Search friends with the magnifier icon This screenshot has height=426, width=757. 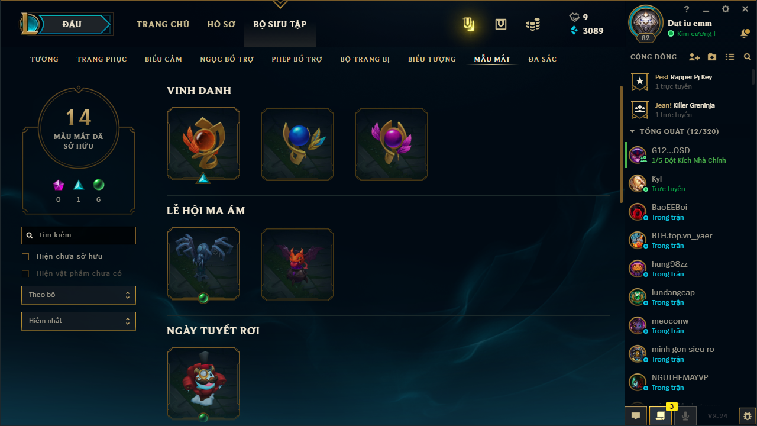pyautogui.click(x=748, y=57)
